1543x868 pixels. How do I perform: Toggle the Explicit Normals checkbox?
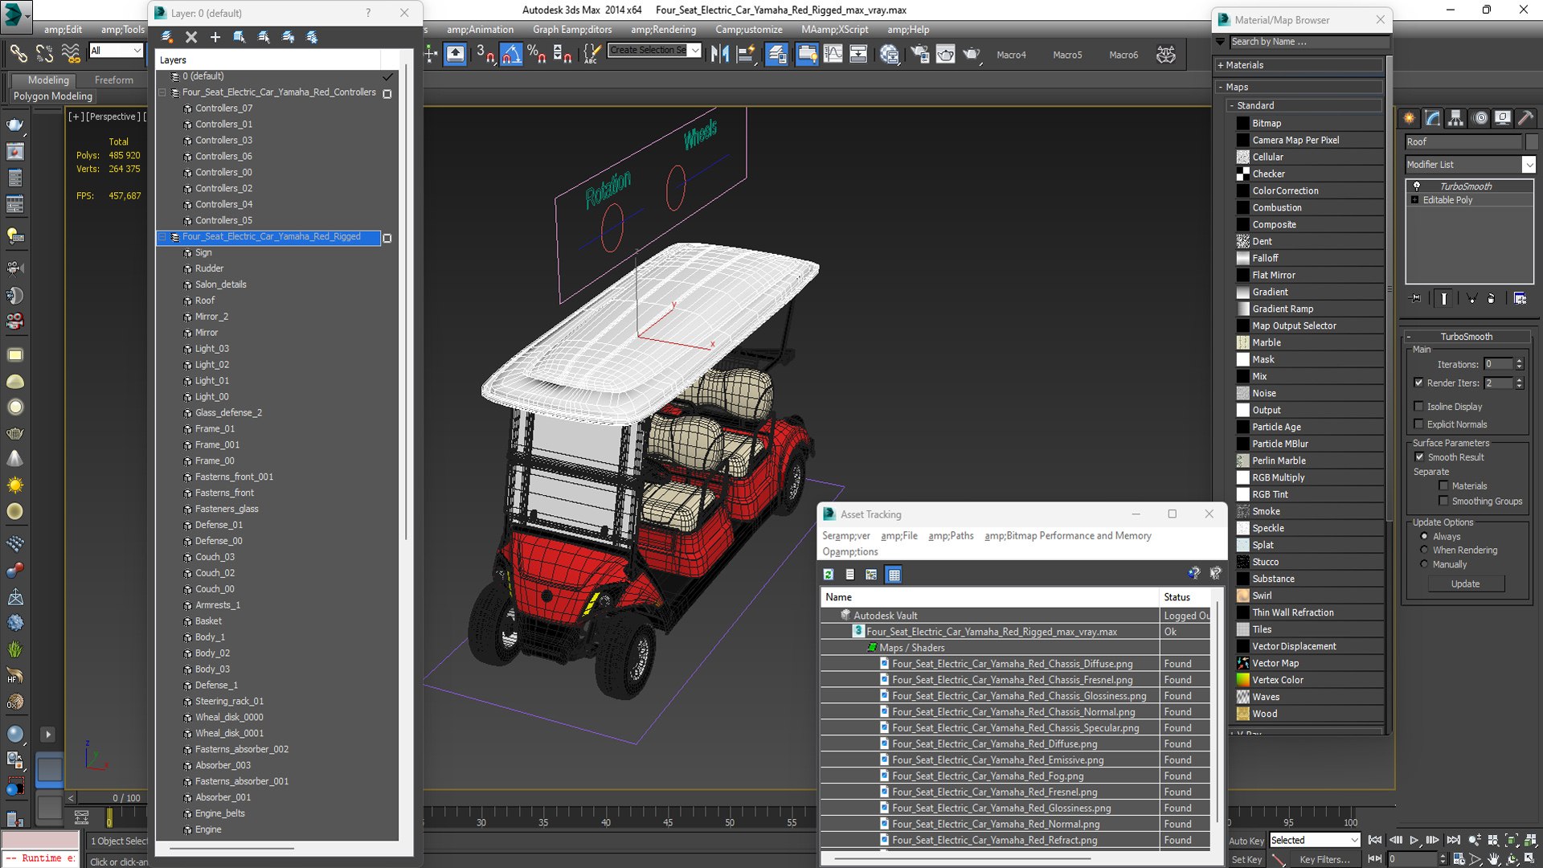1418,424
